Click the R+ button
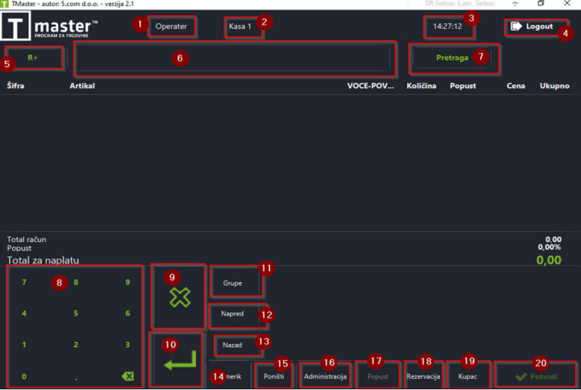The height and width of the screenshot is (390, 581). tap(33, 57)
